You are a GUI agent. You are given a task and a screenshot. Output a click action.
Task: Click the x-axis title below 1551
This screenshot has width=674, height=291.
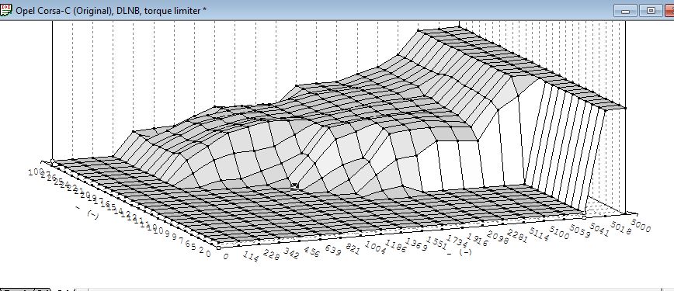(x=460, y=253)
